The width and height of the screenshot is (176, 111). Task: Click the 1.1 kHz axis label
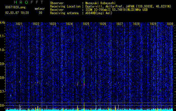pyautogui.click(x=3, y=36)
